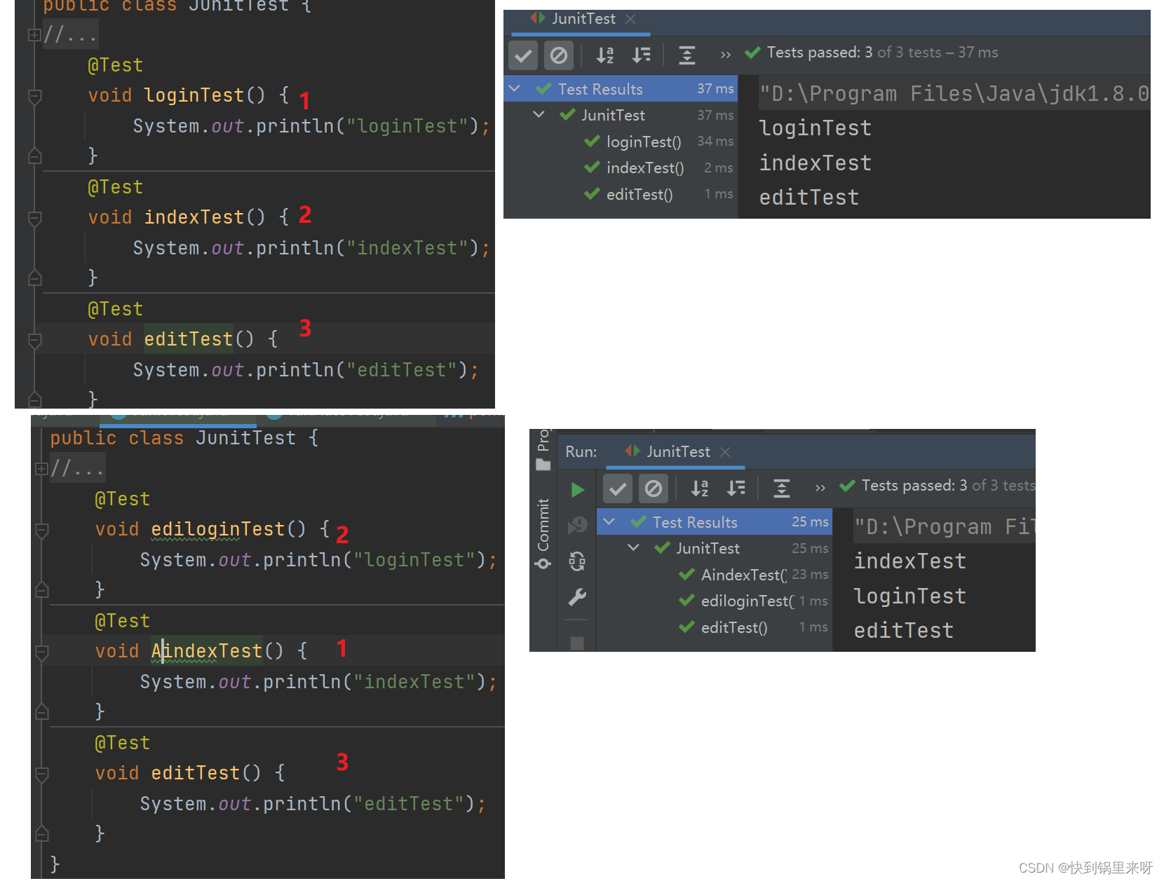Open the Commit tool window

(x=542, y=522)
